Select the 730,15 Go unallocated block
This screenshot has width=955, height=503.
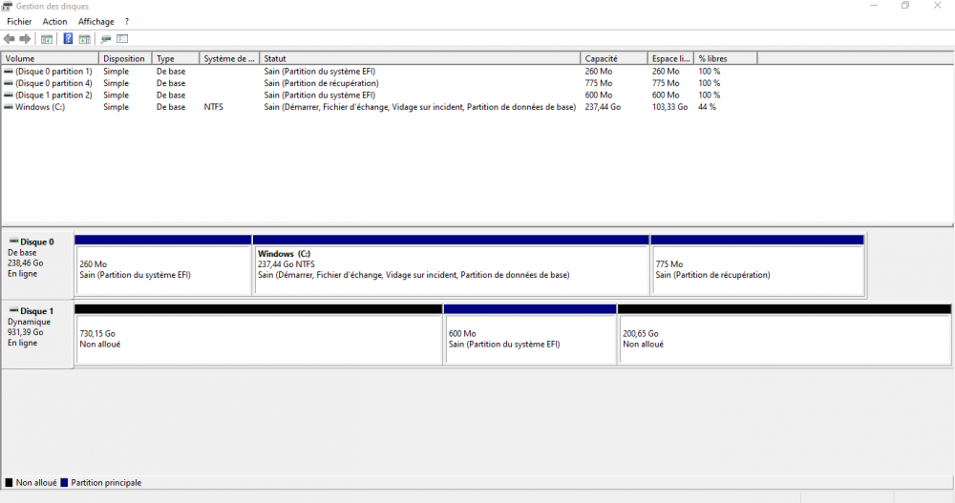click(x=258, y=335)
